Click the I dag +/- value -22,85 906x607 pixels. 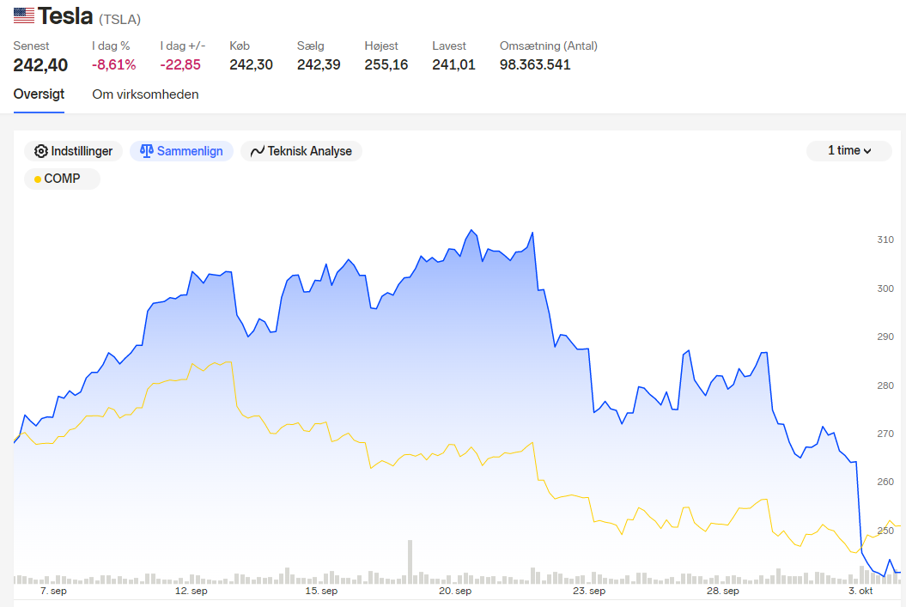coord(180,64)
